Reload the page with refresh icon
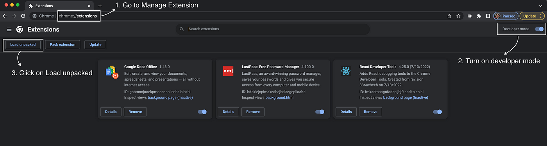 (x=23, y=16)
